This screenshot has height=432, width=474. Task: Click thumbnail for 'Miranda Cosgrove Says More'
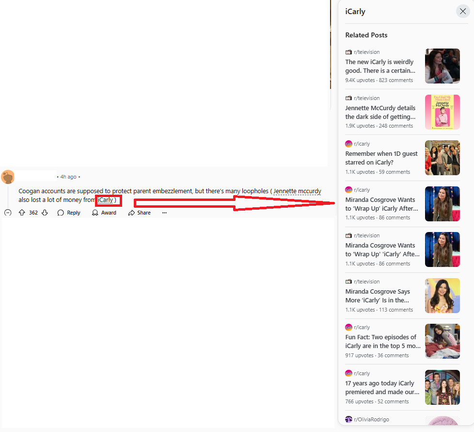coord(442,296)
